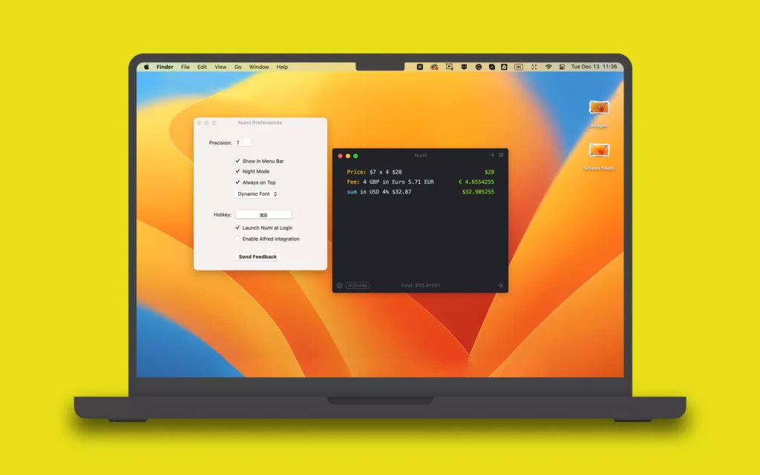Click the arrow icon at Numi's bottom right
Image resolution: width=760 pixels, height=475 pixels.
pos(500,285)
